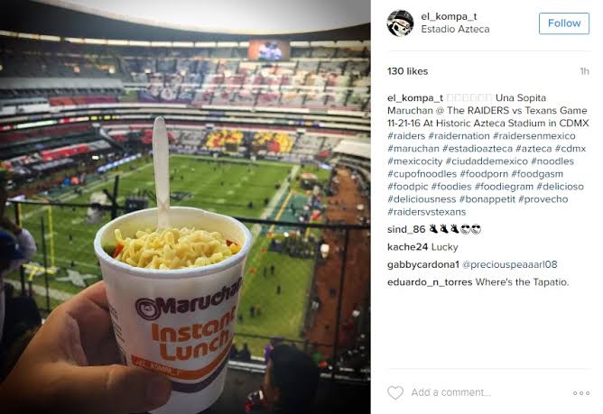Viewport: 603px width, 414px height.
Task: Open el_kompa_t profile avatar
Action: point(400,23)
